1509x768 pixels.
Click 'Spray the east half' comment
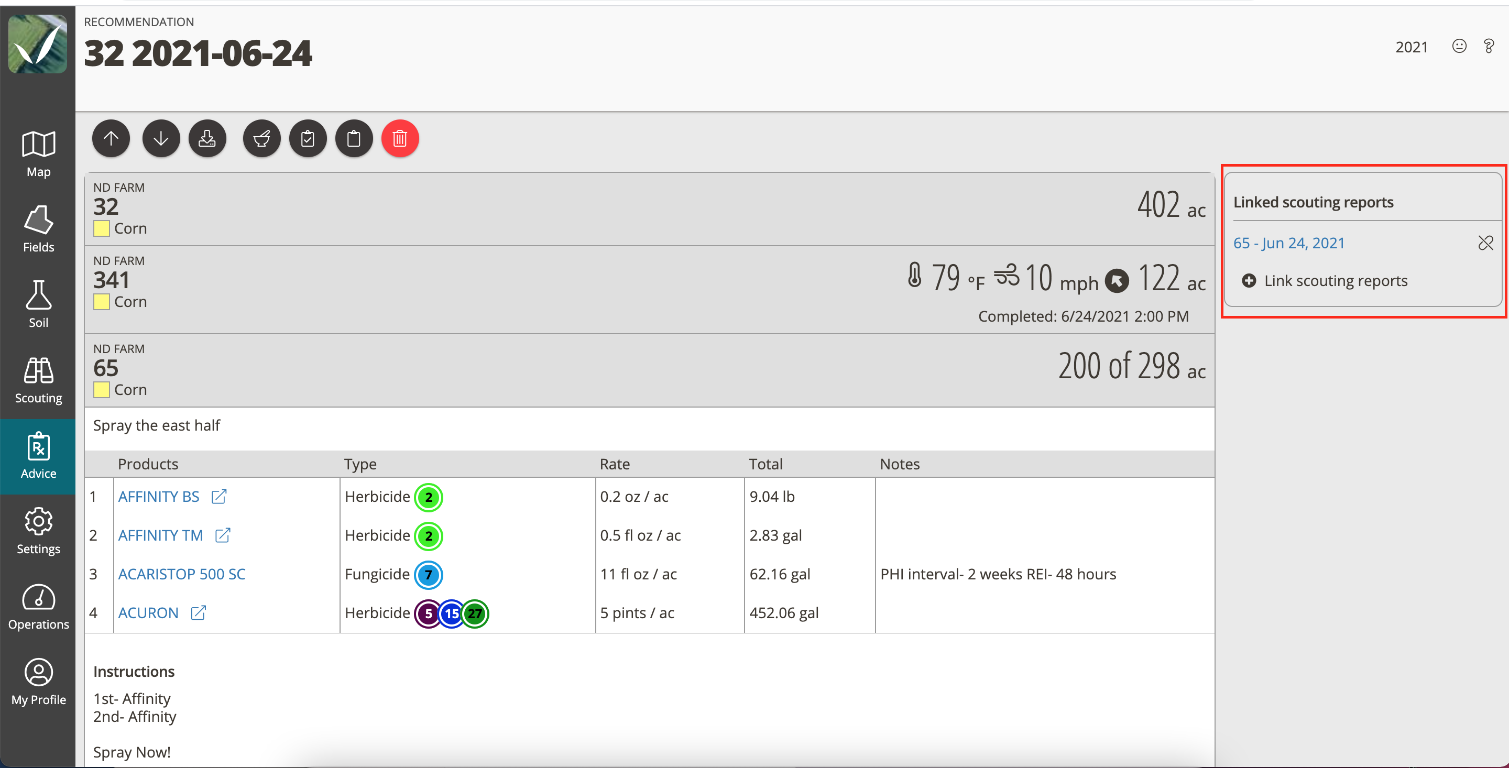157,425
